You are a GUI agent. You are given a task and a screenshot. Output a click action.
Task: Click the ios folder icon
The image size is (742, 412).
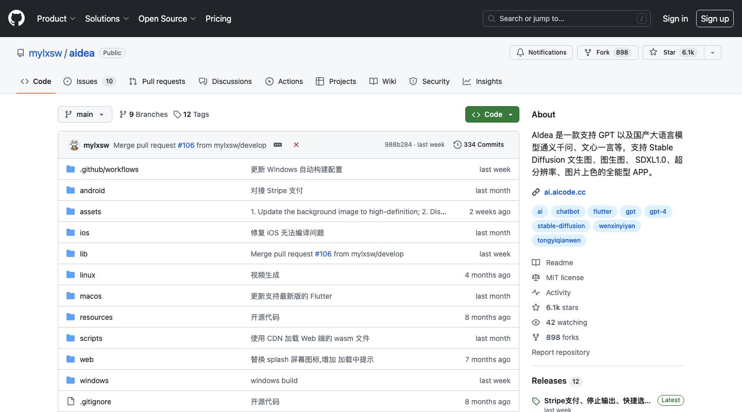(x=71, y=233)
